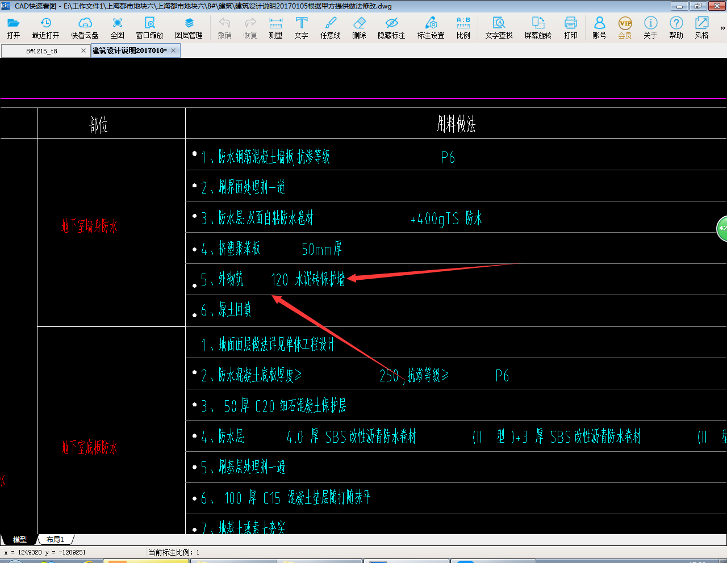Click row 1、地面面层做法详见单体工程设计

268,344
